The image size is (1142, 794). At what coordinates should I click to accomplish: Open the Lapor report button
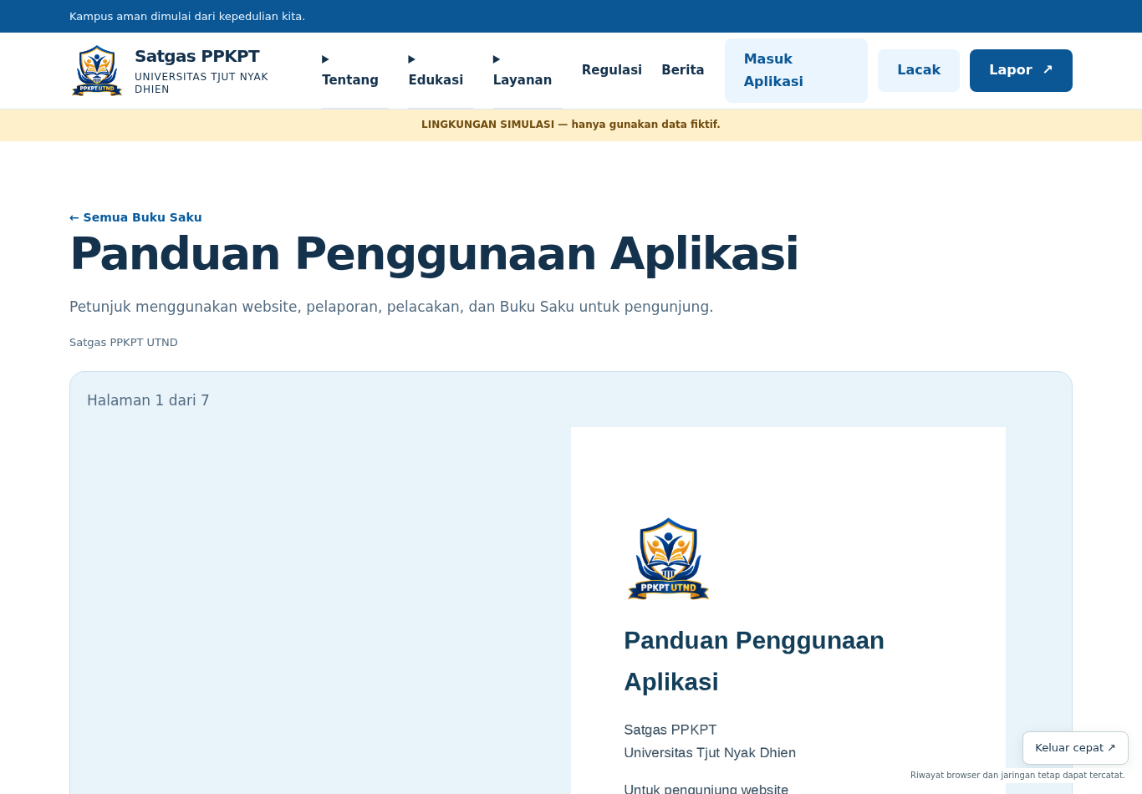(1021, 70)
